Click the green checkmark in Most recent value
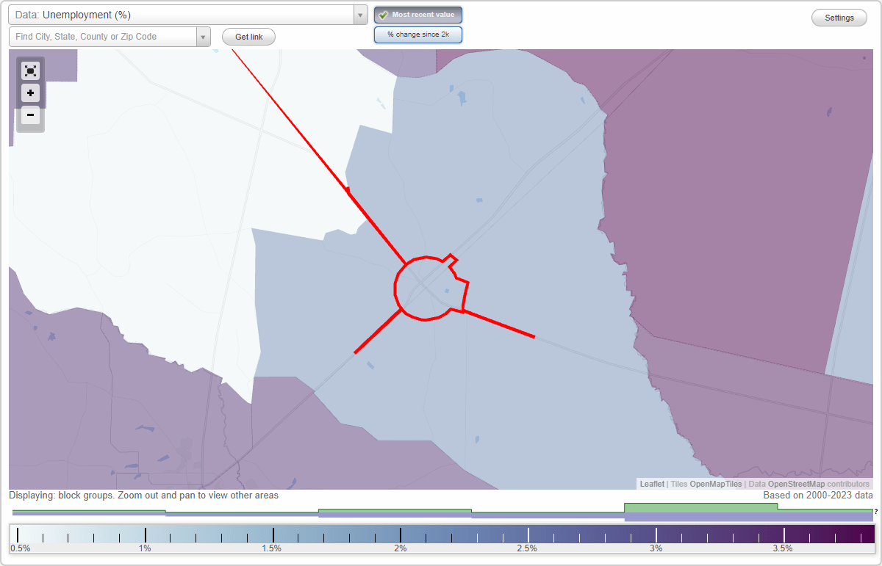882x566 pixels. 384,15
